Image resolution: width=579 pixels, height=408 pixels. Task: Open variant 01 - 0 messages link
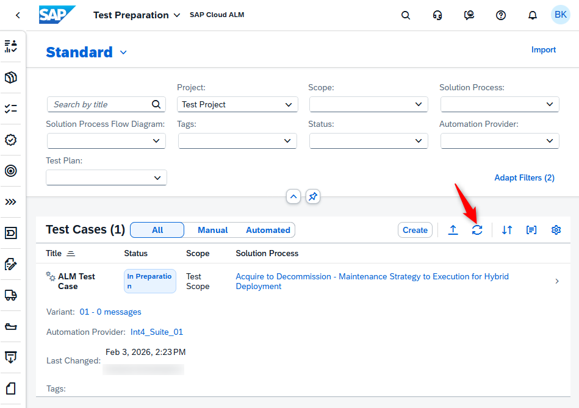coord(110,312)
